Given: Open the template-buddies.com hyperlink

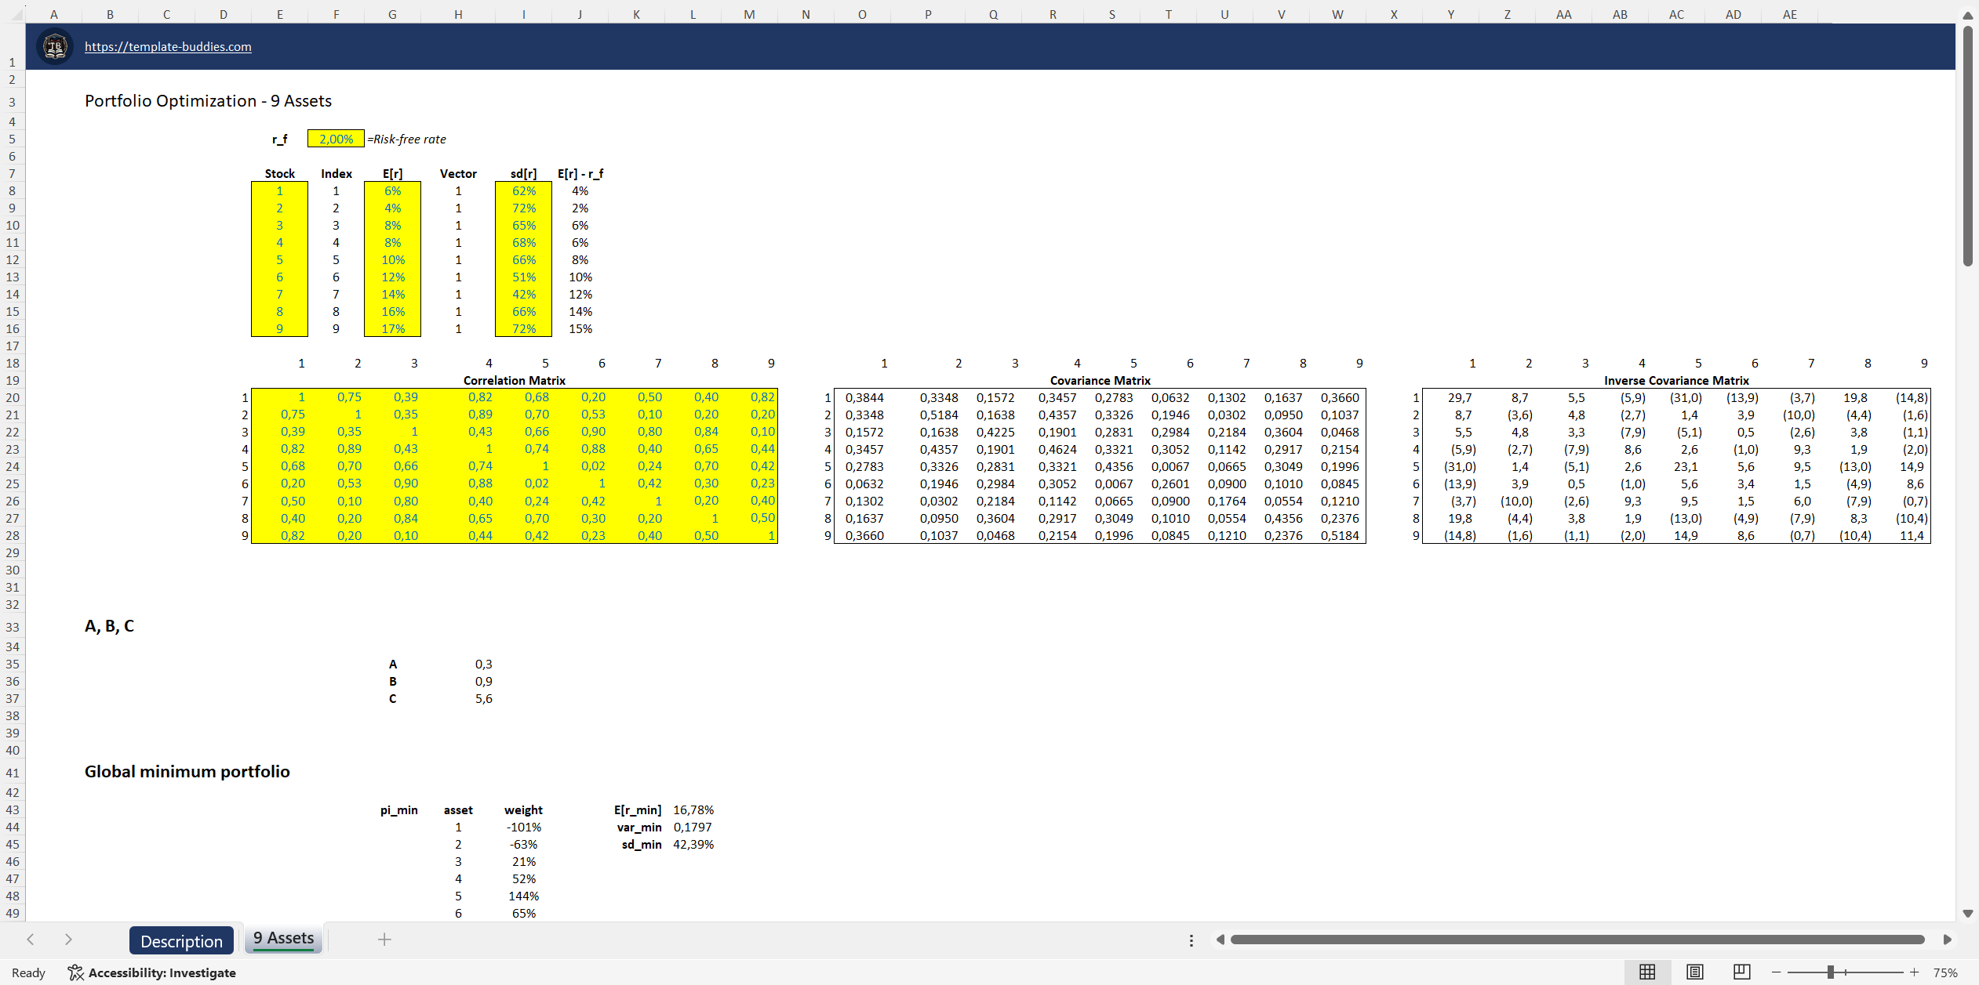Looking at the screenshot, I should pos(167,46).
